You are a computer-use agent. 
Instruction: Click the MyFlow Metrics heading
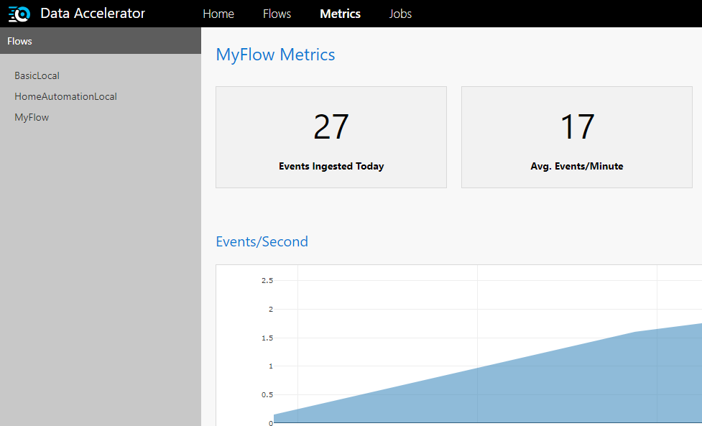[x=275, y=55]
